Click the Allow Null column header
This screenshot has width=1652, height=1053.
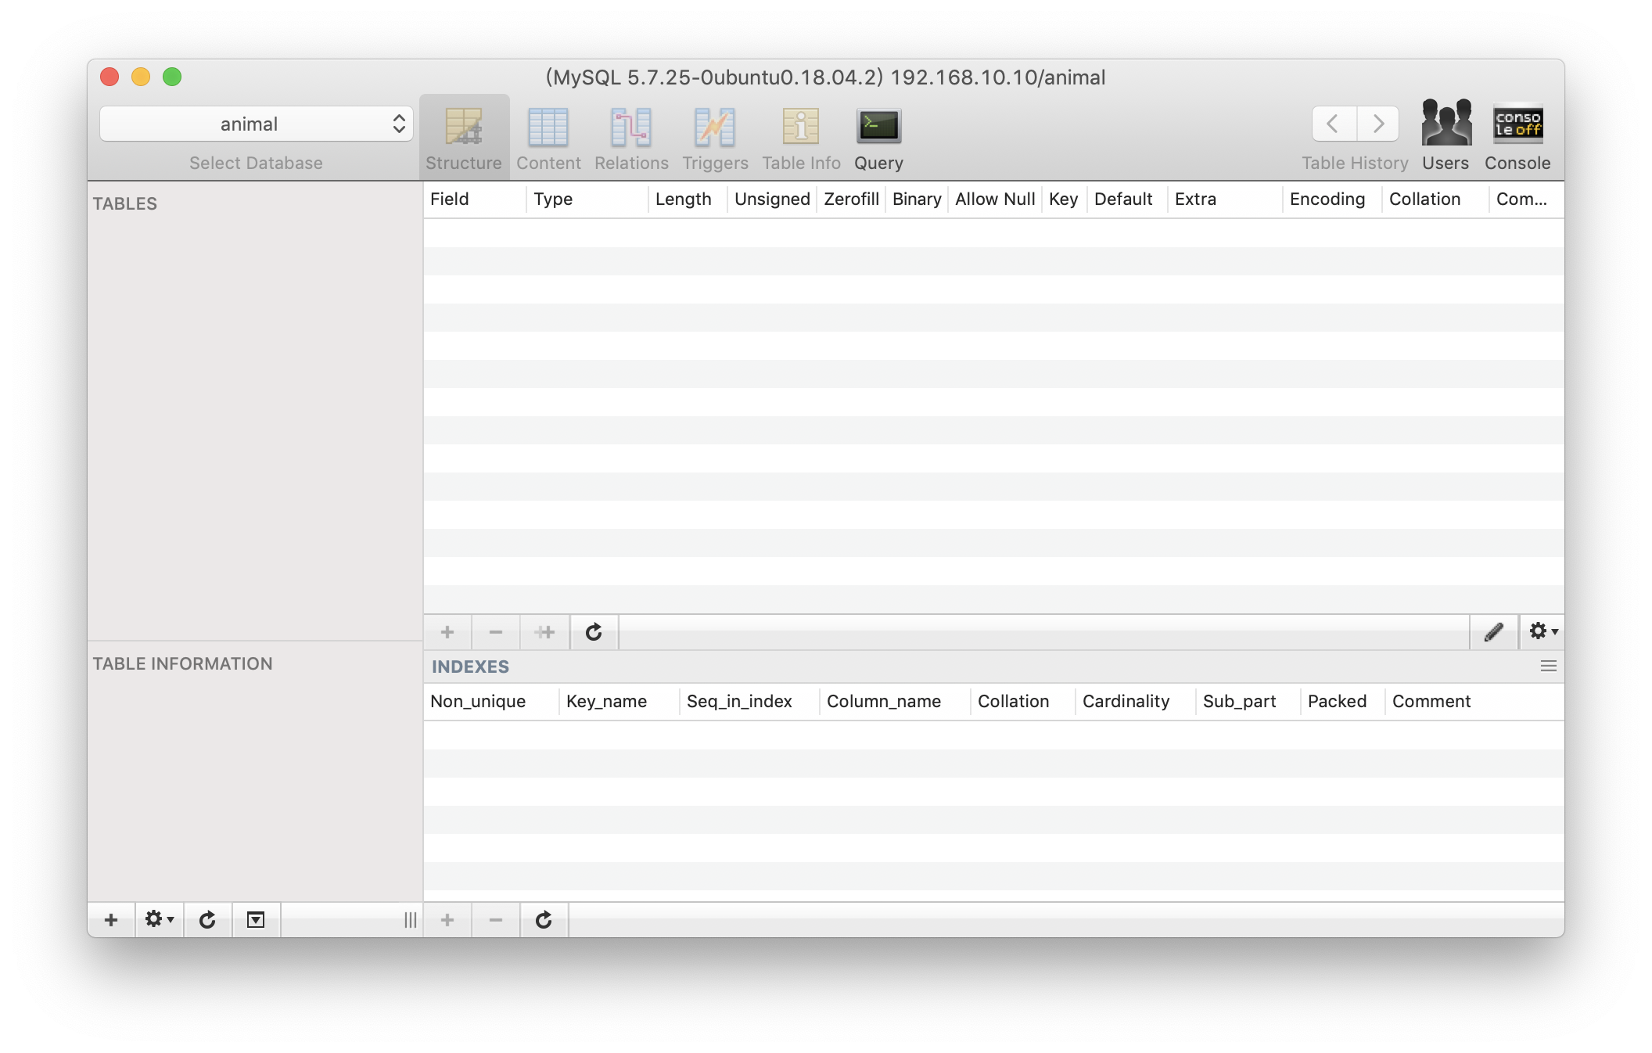(995, 199)
